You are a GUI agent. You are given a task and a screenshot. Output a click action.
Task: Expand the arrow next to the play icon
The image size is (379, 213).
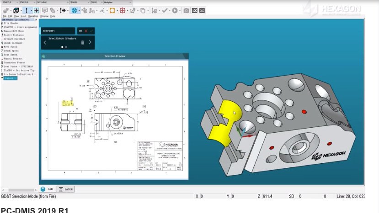click(180, 10)
